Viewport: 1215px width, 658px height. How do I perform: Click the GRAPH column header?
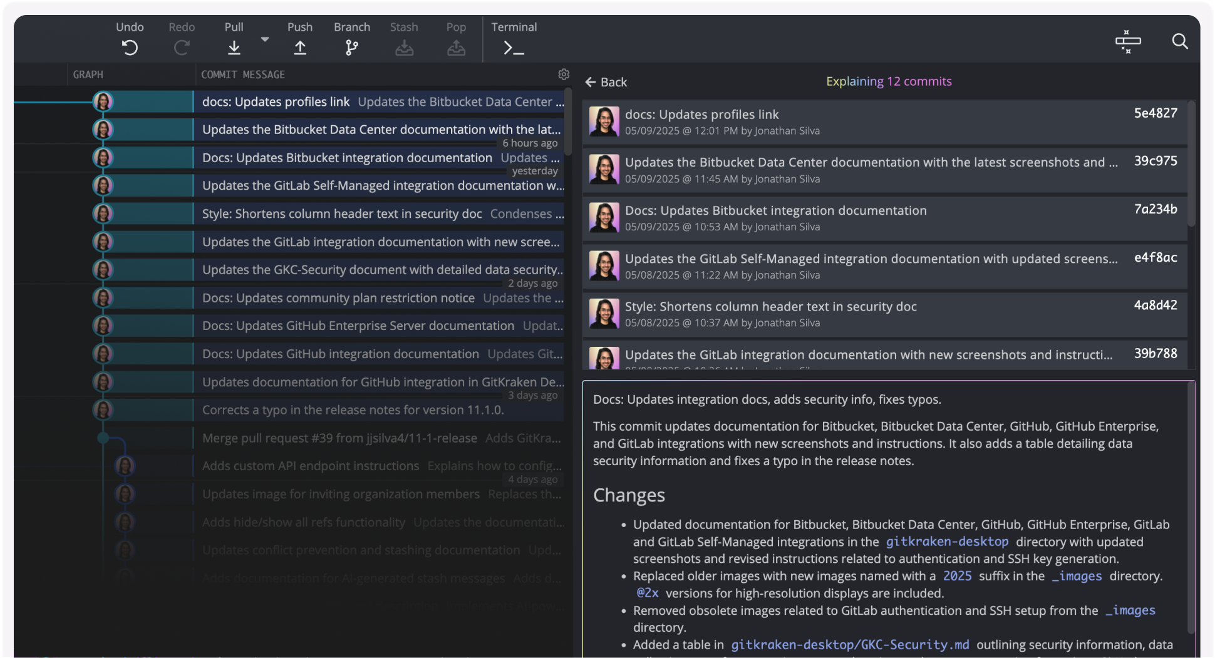[x=88, y=75]
